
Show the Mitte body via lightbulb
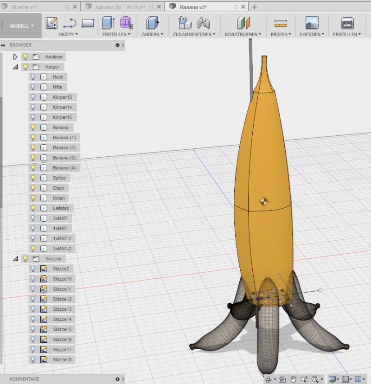(x=33, y=87)
